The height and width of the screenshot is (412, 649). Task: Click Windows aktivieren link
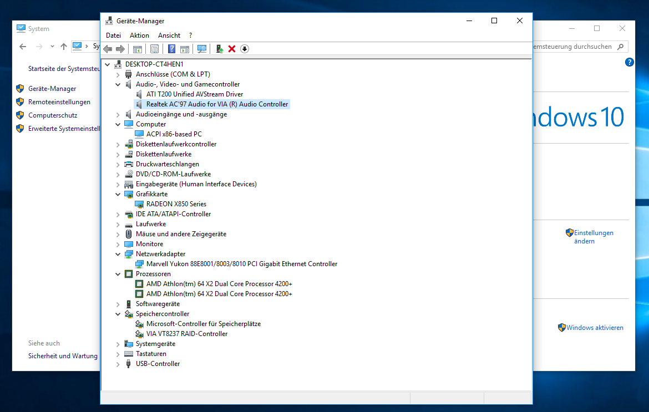595,328
